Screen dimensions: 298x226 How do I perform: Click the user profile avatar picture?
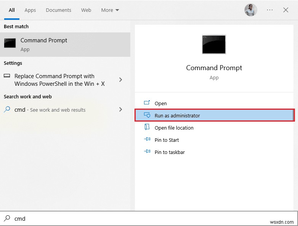pyautogui.click(x=250, y=10)
